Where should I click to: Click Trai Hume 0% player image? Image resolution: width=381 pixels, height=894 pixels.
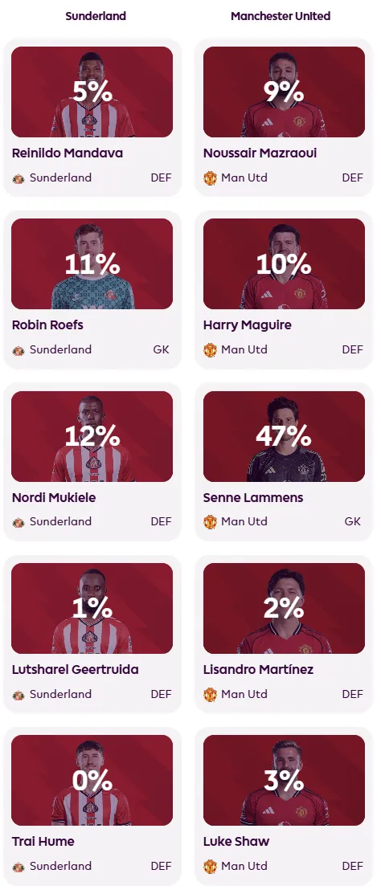tap(92, 781)
